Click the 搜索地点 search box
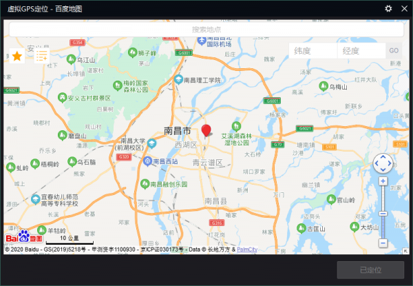 click(206, 29)
